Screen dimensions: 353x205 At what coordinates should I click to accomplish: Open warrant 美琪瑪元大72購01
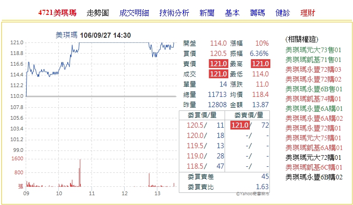313,157
